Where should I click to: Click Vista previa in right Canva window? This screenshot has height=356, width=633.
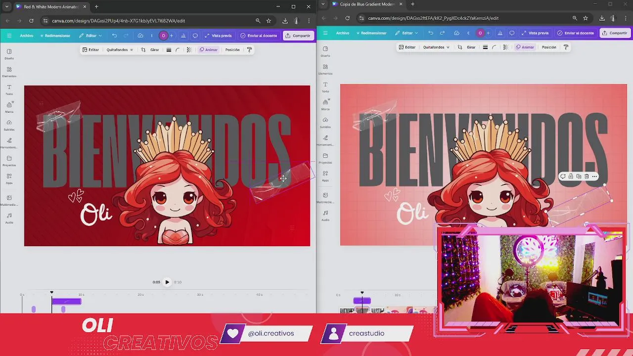(x=535, y=33)
